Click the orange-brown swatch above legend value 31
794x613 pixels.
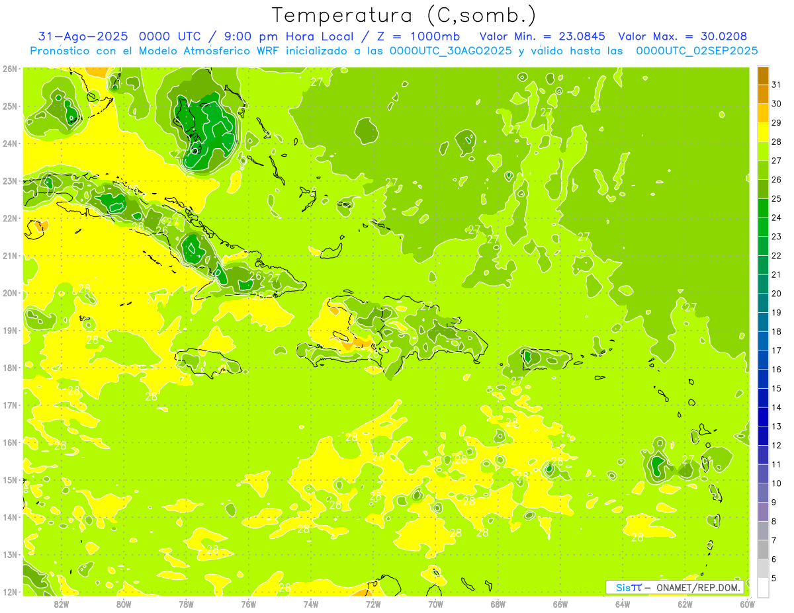click(763, 75)
